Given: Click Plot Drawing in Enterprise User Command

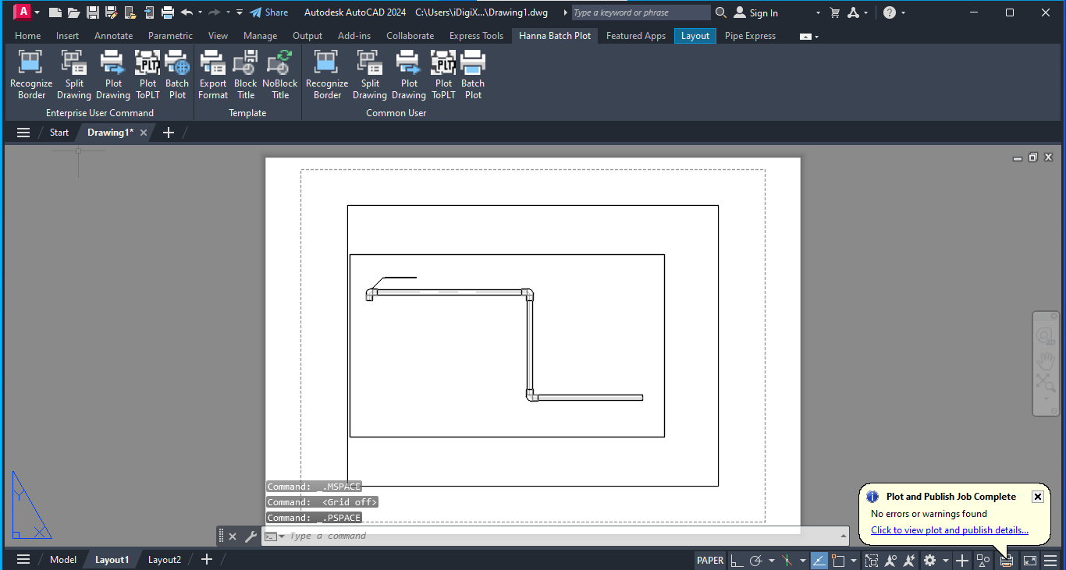Looking at the screenshot, I should click(113, 75).
